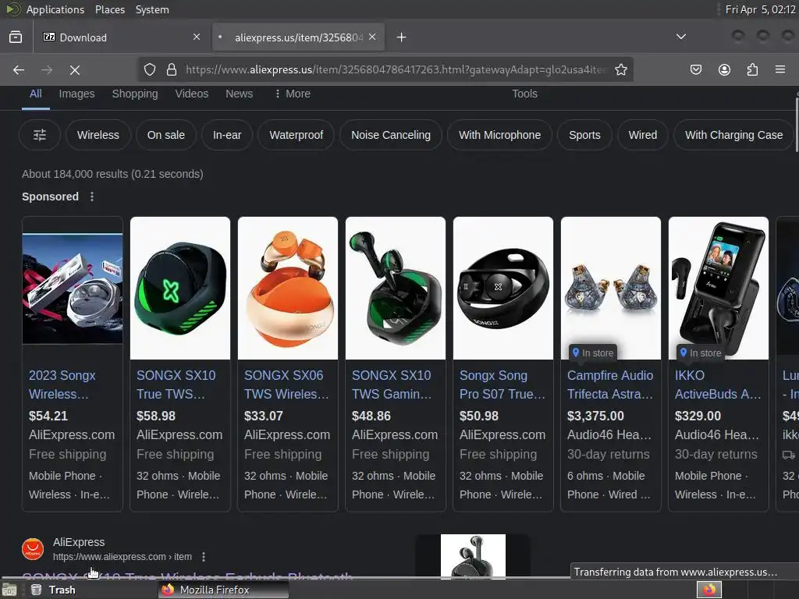The image size is (799, 599).
Task: Open the Pocket save icon
Action: tap(696, 69)
